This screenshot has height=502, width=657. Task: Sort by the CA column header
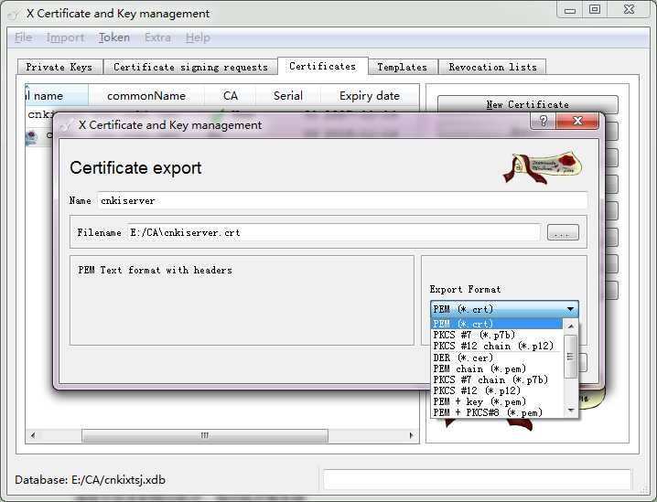coord(230,96)
